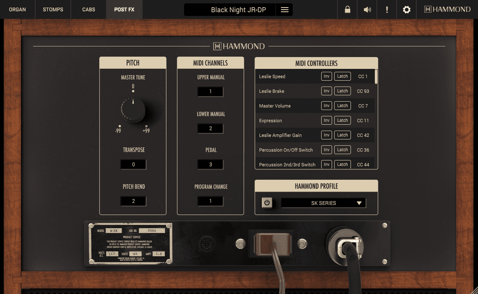The width and height of the screenshot is (478, 294).
Task: Click the Lower Manual channel field
Action: [x=210, y=129]
